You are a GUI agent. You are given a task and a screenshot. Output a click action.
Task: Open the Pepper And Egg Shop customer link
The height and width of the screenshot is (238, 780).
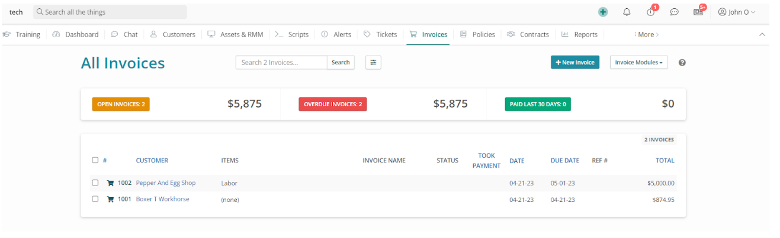(x=166, y=183)
